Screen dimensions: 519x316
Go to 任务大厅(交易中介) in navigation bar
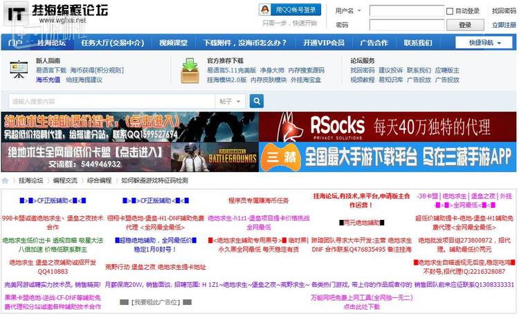(x=112, y=43)
